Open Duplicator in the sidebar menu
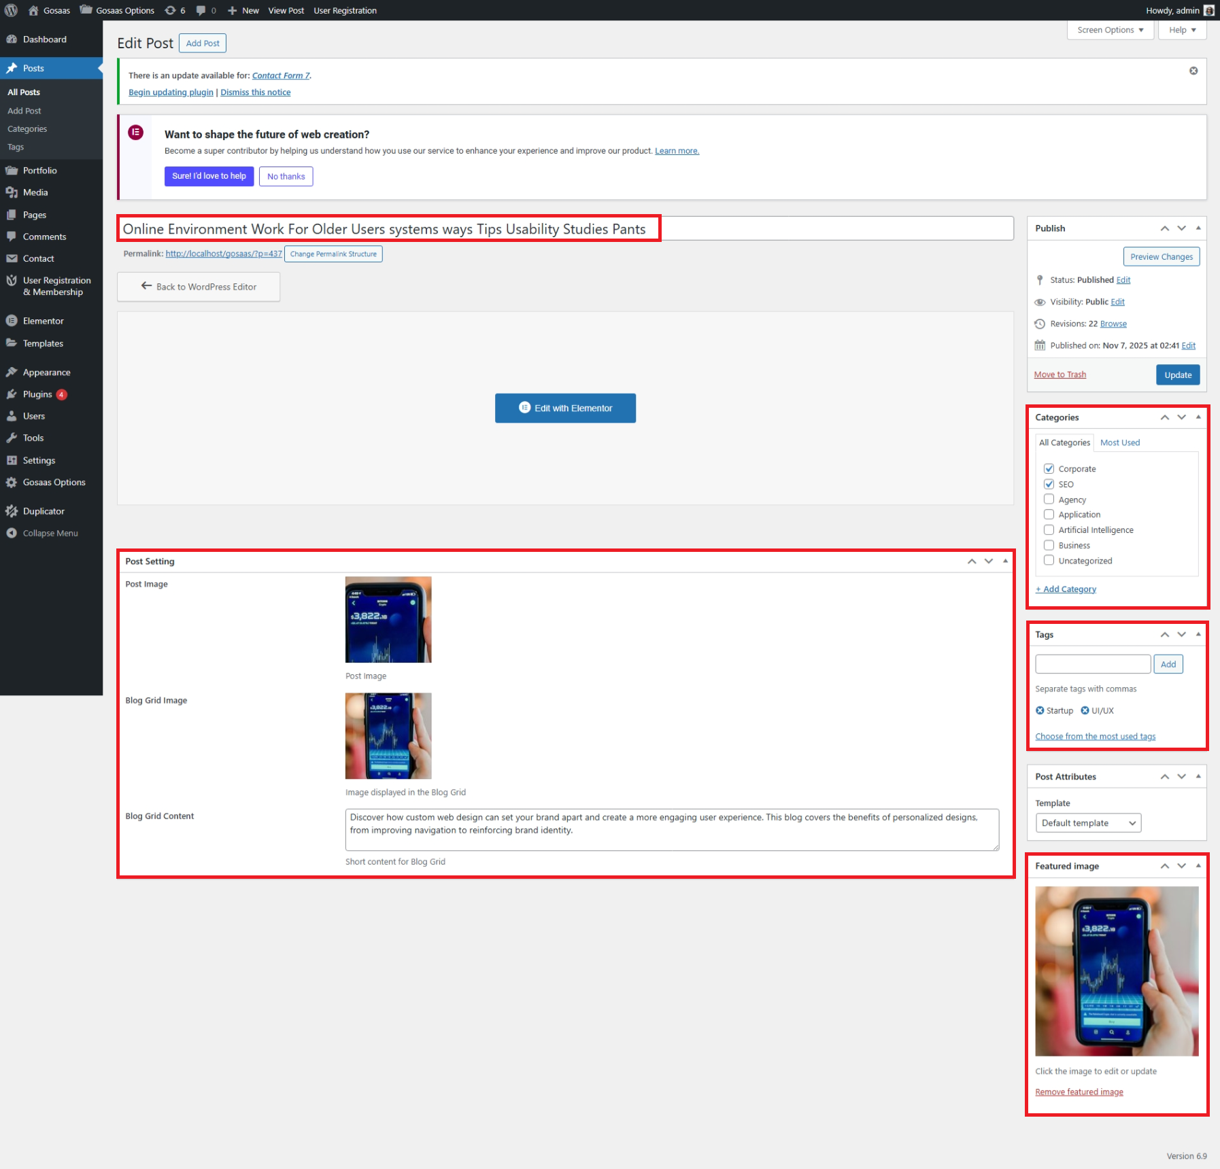 click(44, 511)
